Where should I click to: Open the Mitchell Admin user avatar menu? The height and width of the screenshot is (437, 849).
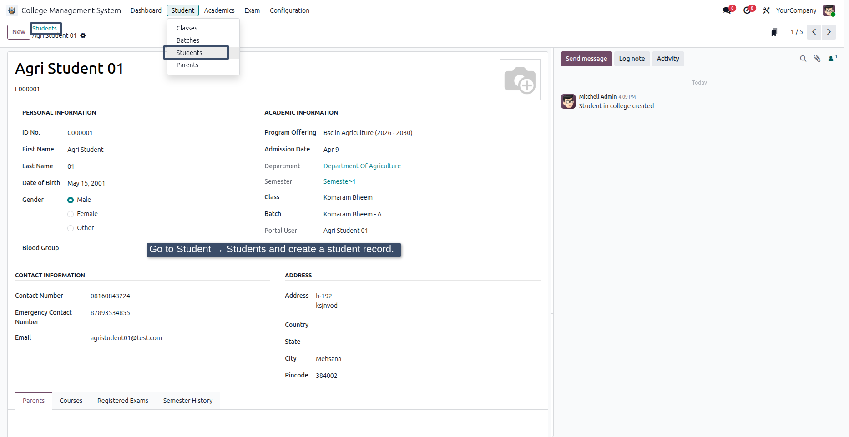coord(829,10)
